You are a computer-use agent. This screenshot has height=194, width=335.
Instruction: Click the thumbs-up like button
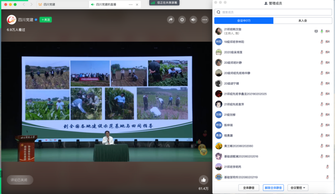click(x=203, y=180)
